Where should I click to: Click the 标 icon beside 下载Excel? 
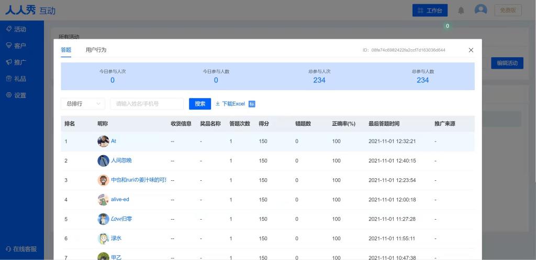tap(252, 104)
